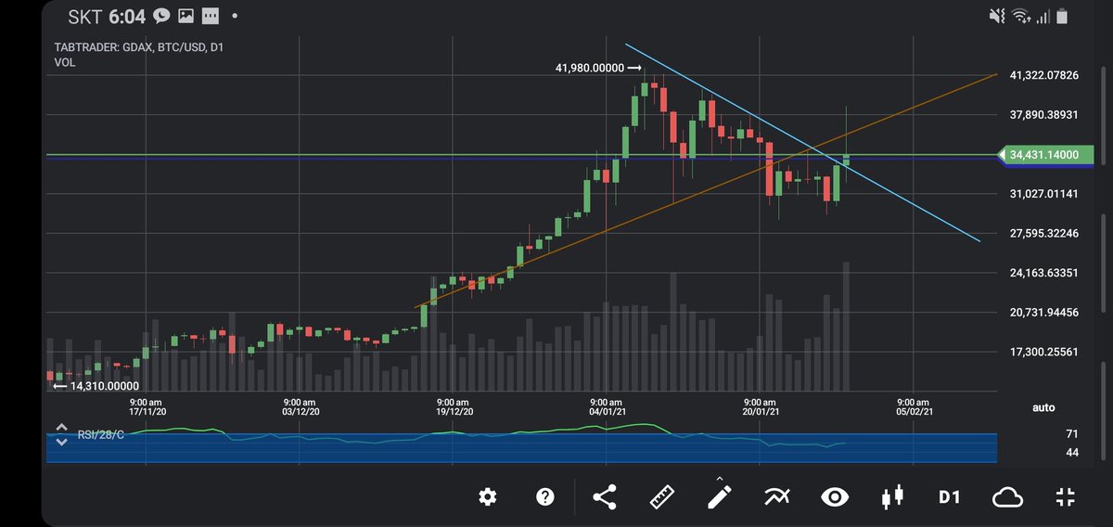Tap the 17/11/20 date axis label
The height and width of the screenshot is (527, 1113).
[147, 411]
